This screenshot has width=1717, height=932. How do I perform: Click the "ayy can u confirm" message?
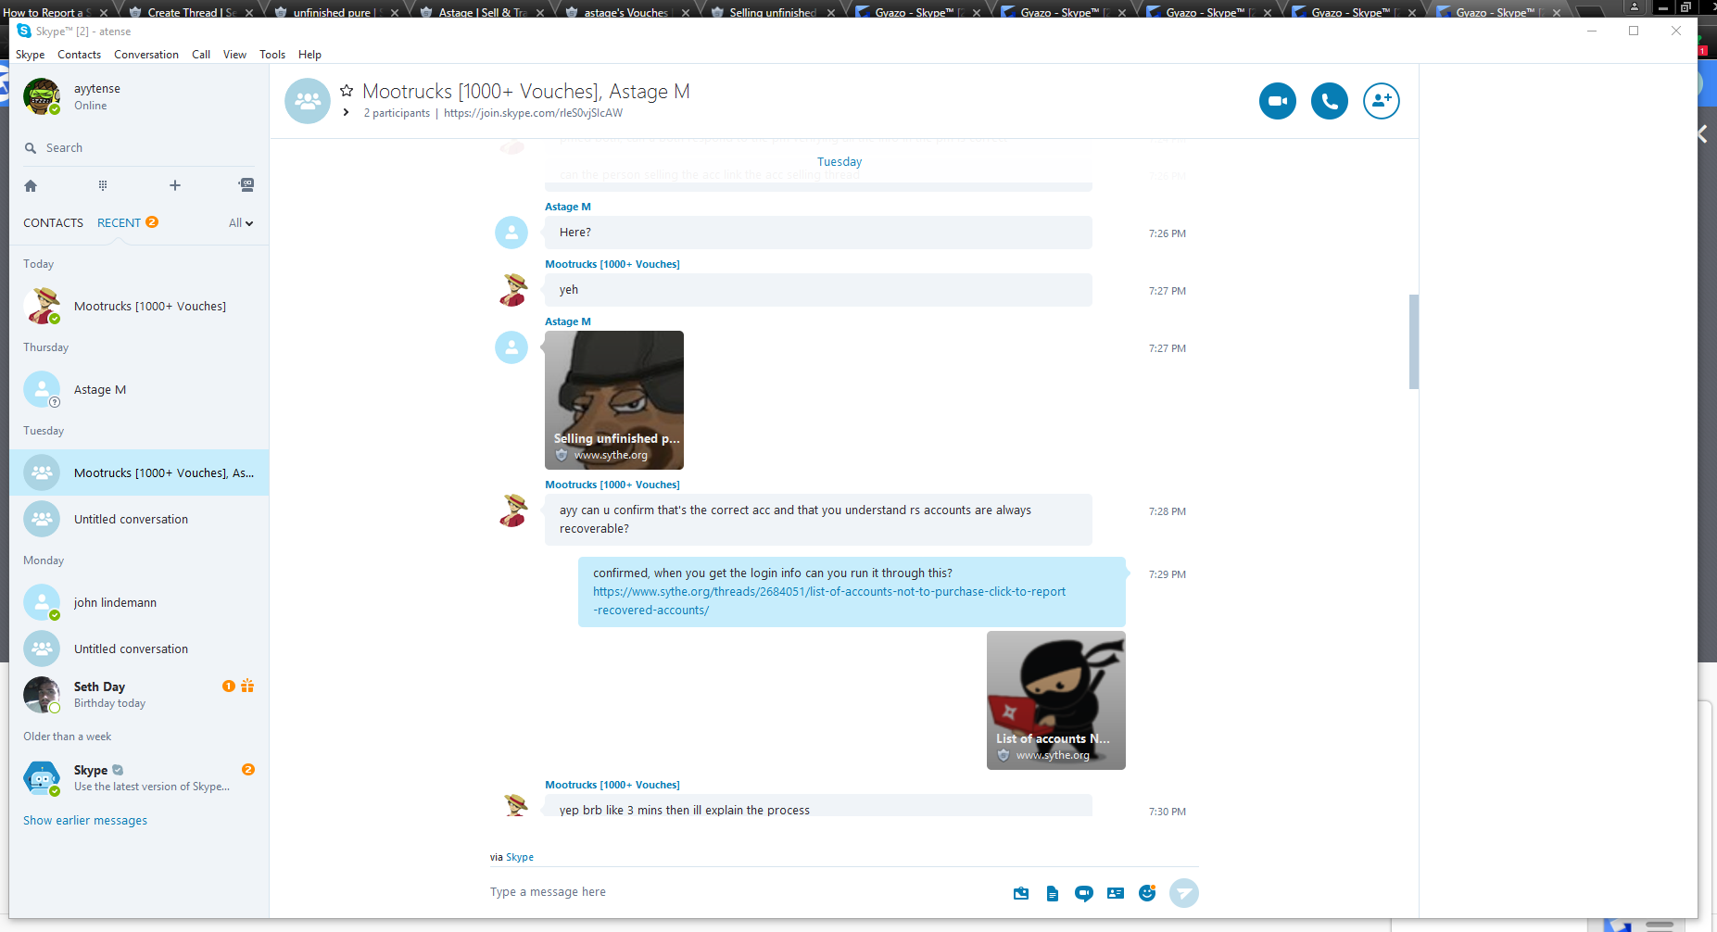pos(818,520)
